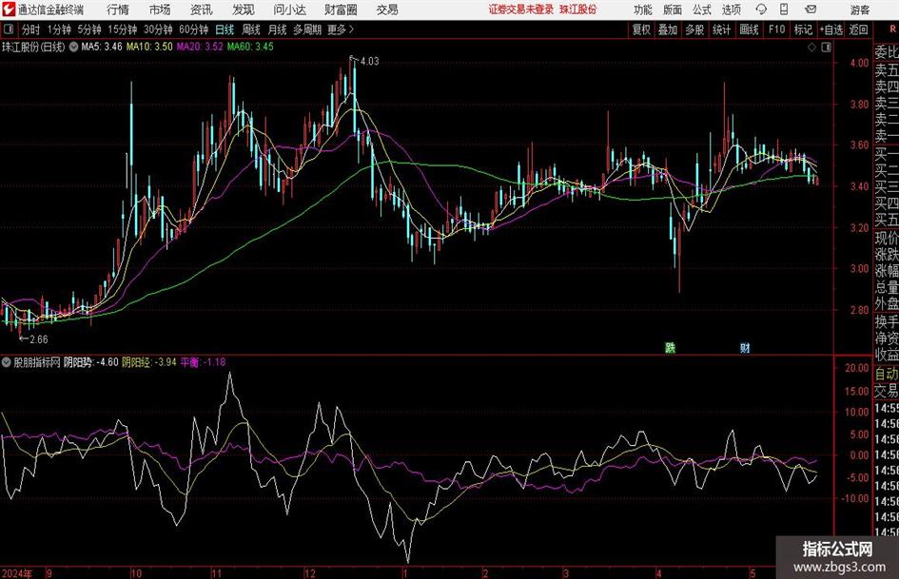The height and width of the screenshot is (579, 899).
Task: Open the 发现 menu
Action: [244, 10]
